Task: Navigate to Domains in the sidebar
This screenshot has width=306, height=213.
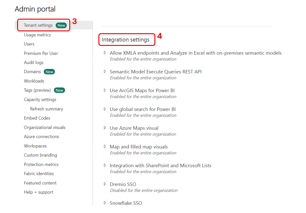Action: tap(32, 72)
